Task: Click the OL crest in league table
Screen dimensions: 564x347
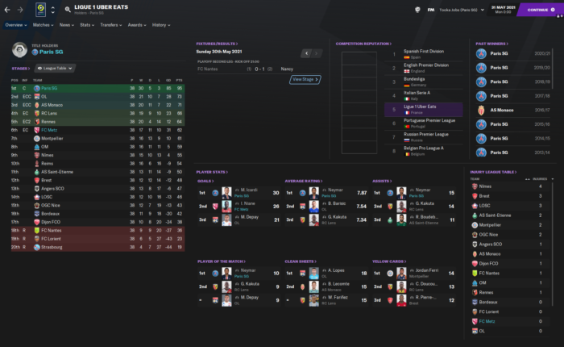Action: click(37, 97)
